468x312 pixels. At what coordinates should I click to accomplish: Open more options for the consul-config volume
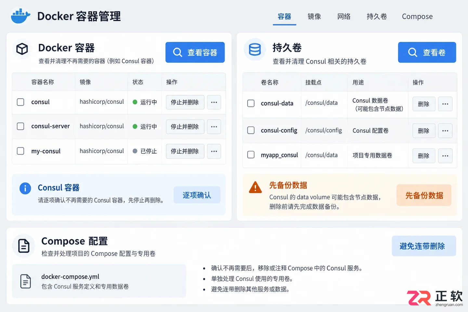[445, 131]
